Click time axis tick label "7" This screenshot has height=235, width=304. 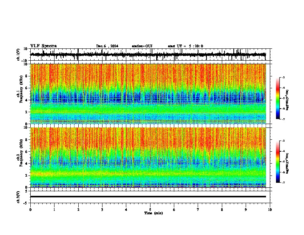pyautogui.click(x=198, y=210)
